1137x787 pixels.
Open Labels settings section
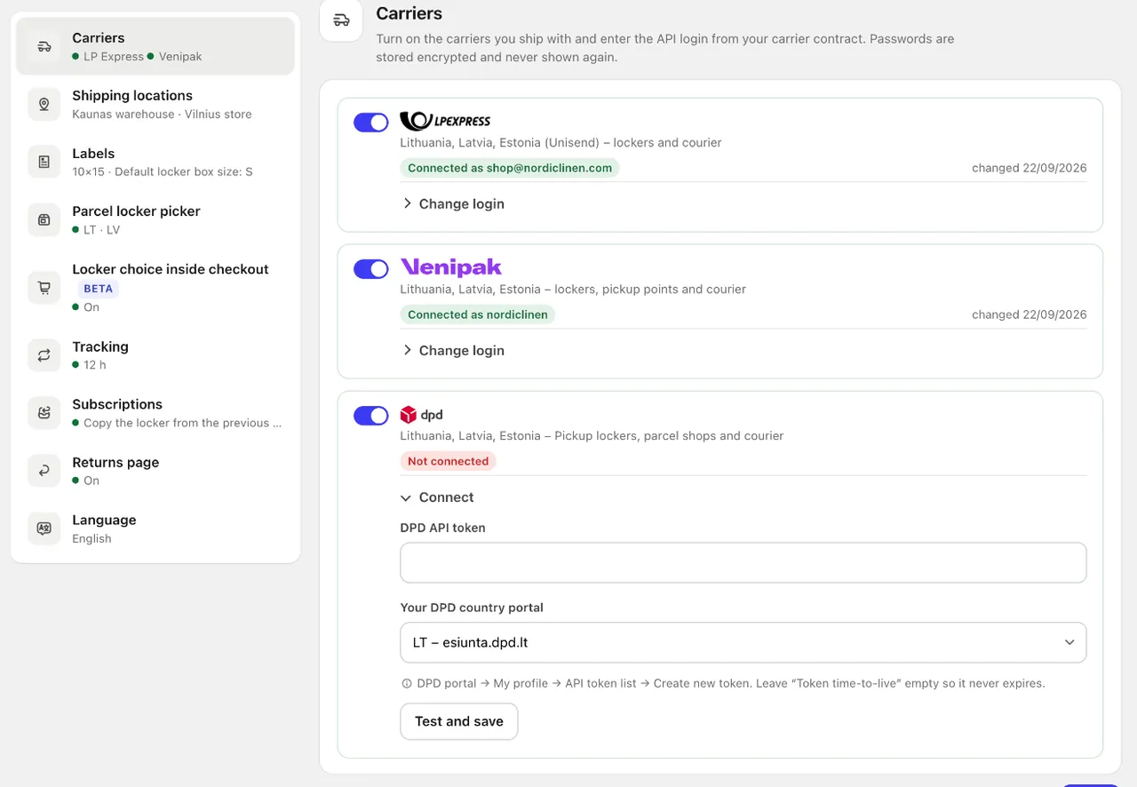tap(155, 162)
